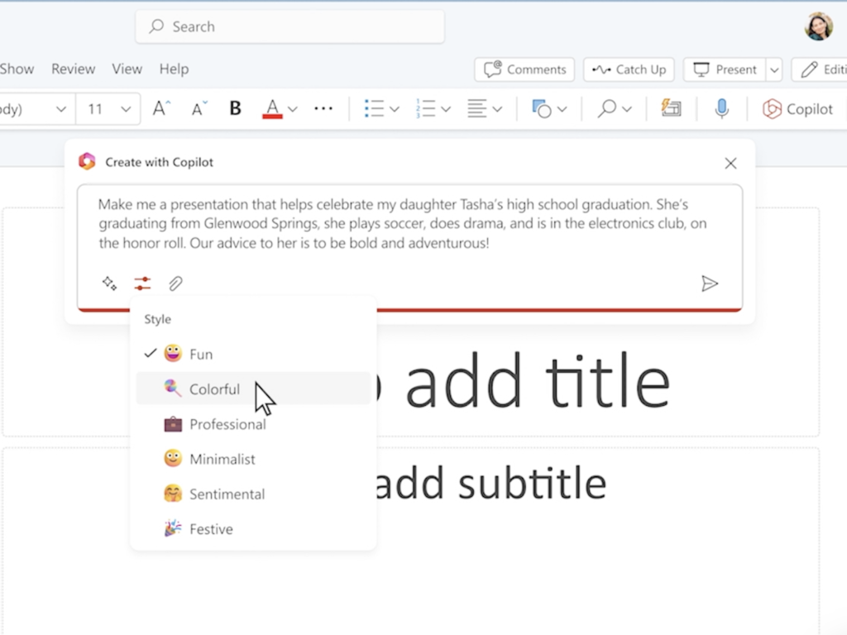Open Copilot from the toolbar
The width and height of the screenshot is (847, 635).
click(x=798, y=109)
